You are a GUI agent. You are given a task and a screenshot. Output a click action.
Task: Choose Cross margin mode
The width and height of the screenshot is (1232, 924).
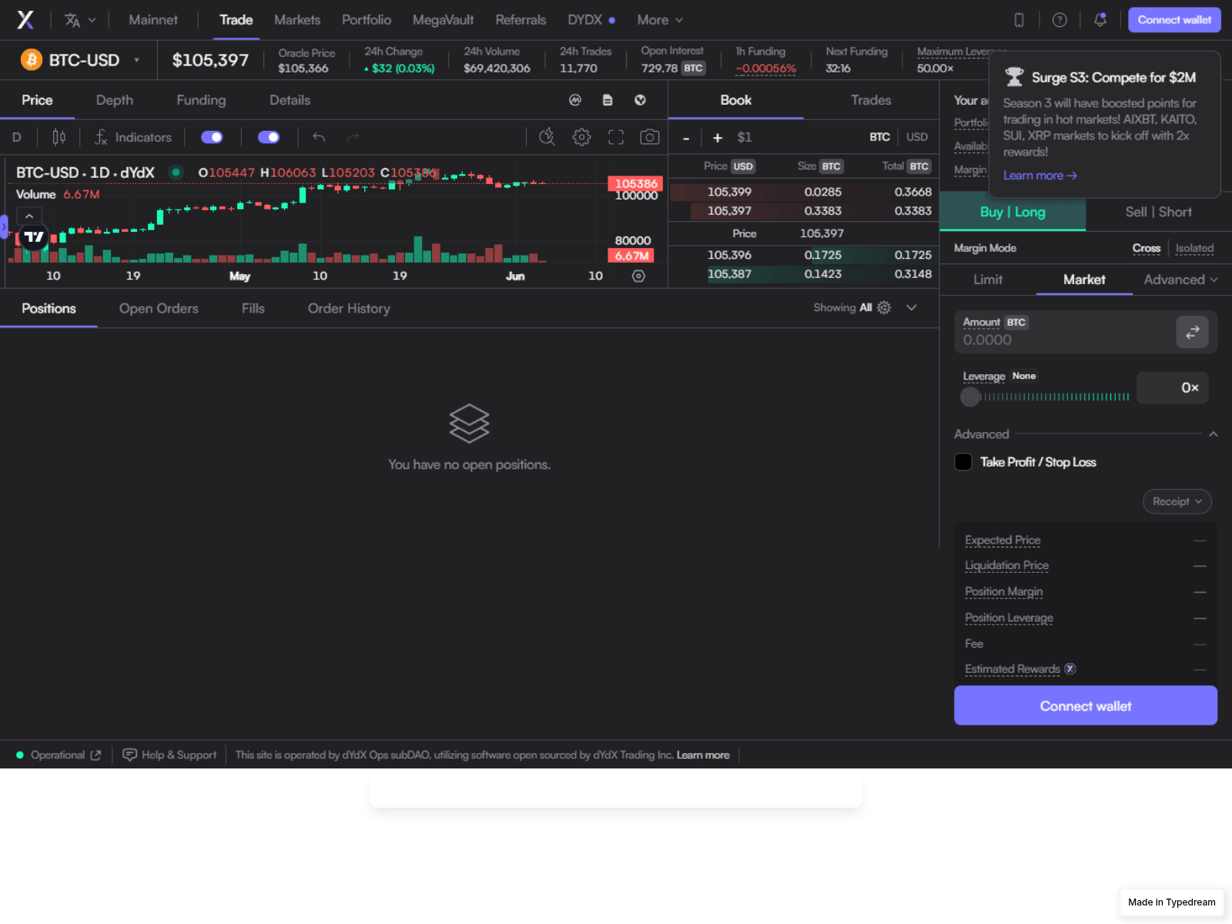pos(1146,248)
